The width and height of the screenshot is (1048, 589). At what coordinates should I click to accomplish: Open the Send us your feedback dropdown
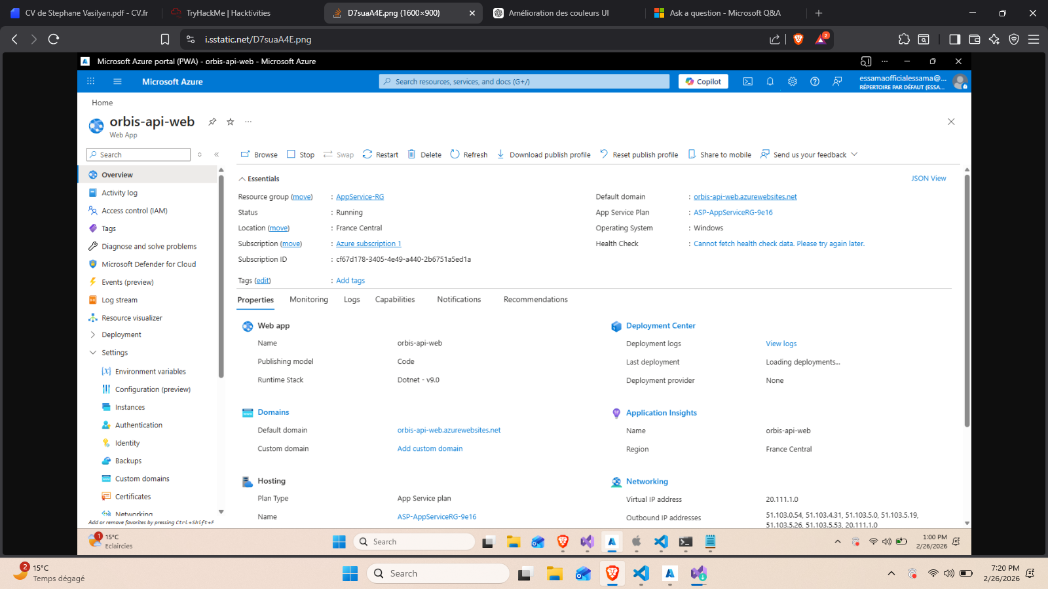click(x=809, y=154)
